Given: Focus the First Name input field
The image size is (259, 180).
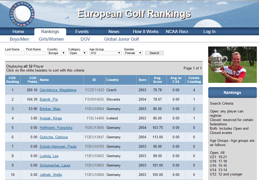Looking at the screenshot, I should pyautogui.click(x=36, y=53).
